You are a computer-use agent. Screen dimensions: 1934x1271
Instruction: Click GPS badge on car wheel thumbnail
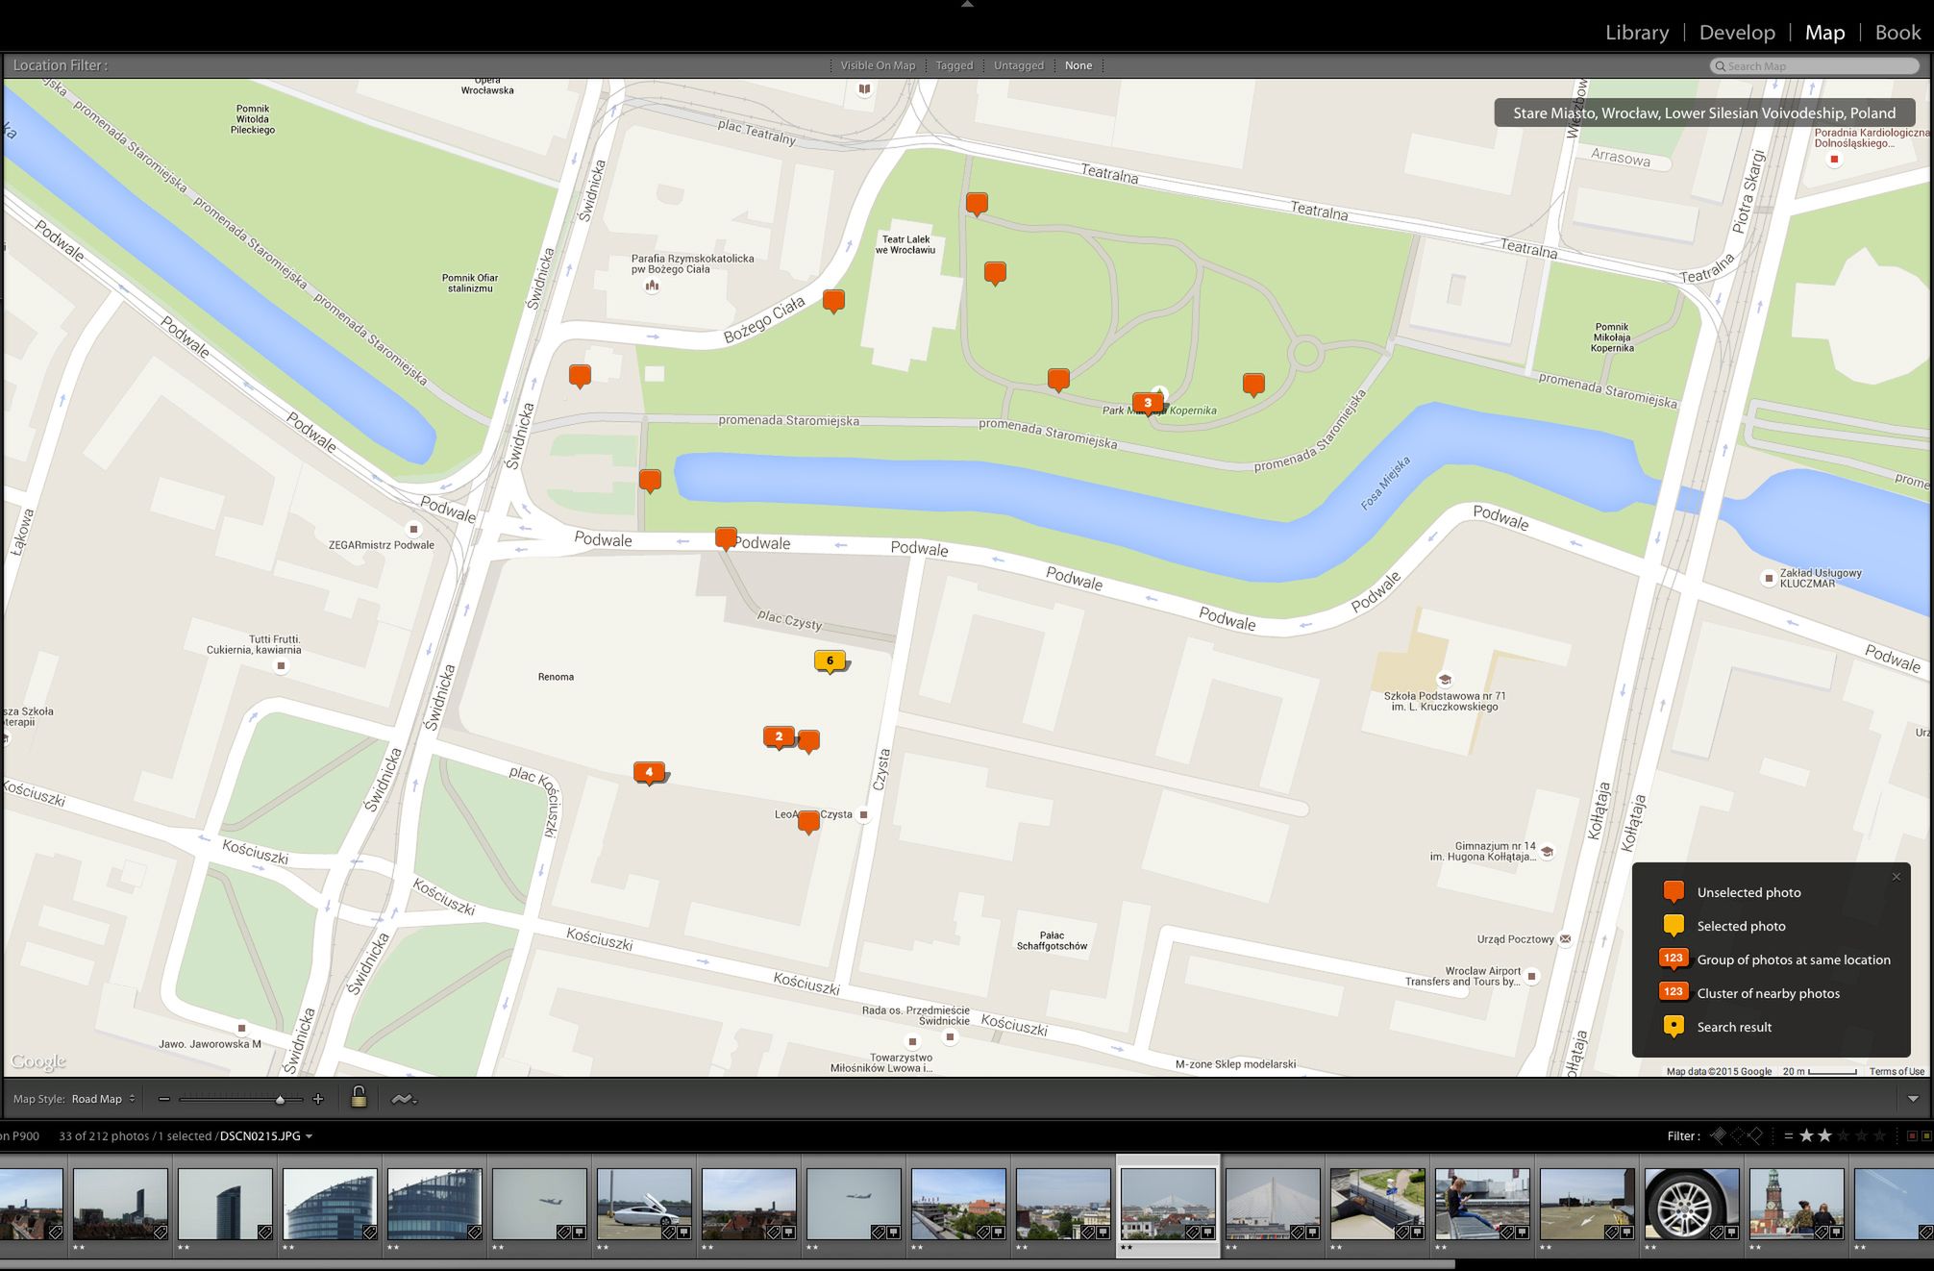(x=1732, y=1232)
